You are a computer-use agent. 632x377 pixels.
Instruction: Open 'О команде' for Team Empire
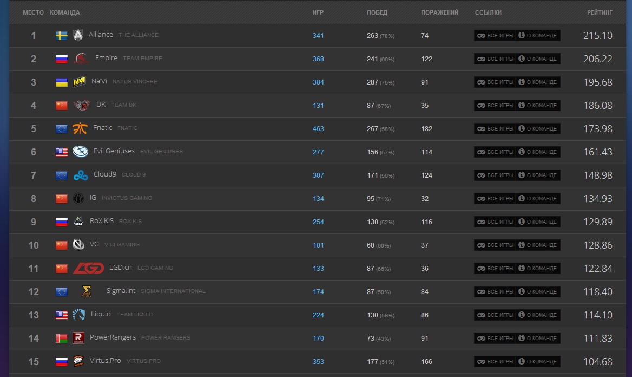pyautogui.click(x=538, y=58)
